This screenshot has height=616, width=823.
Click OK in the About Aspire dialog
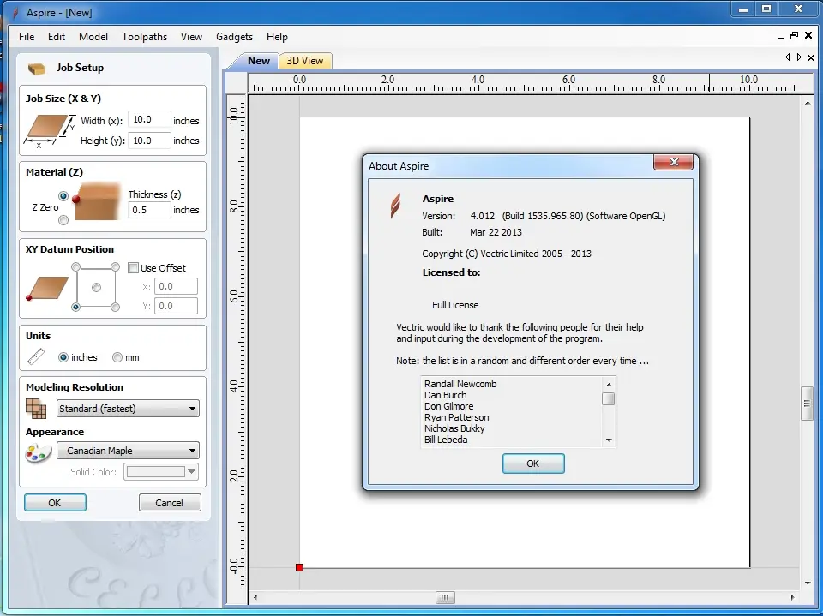533,463
